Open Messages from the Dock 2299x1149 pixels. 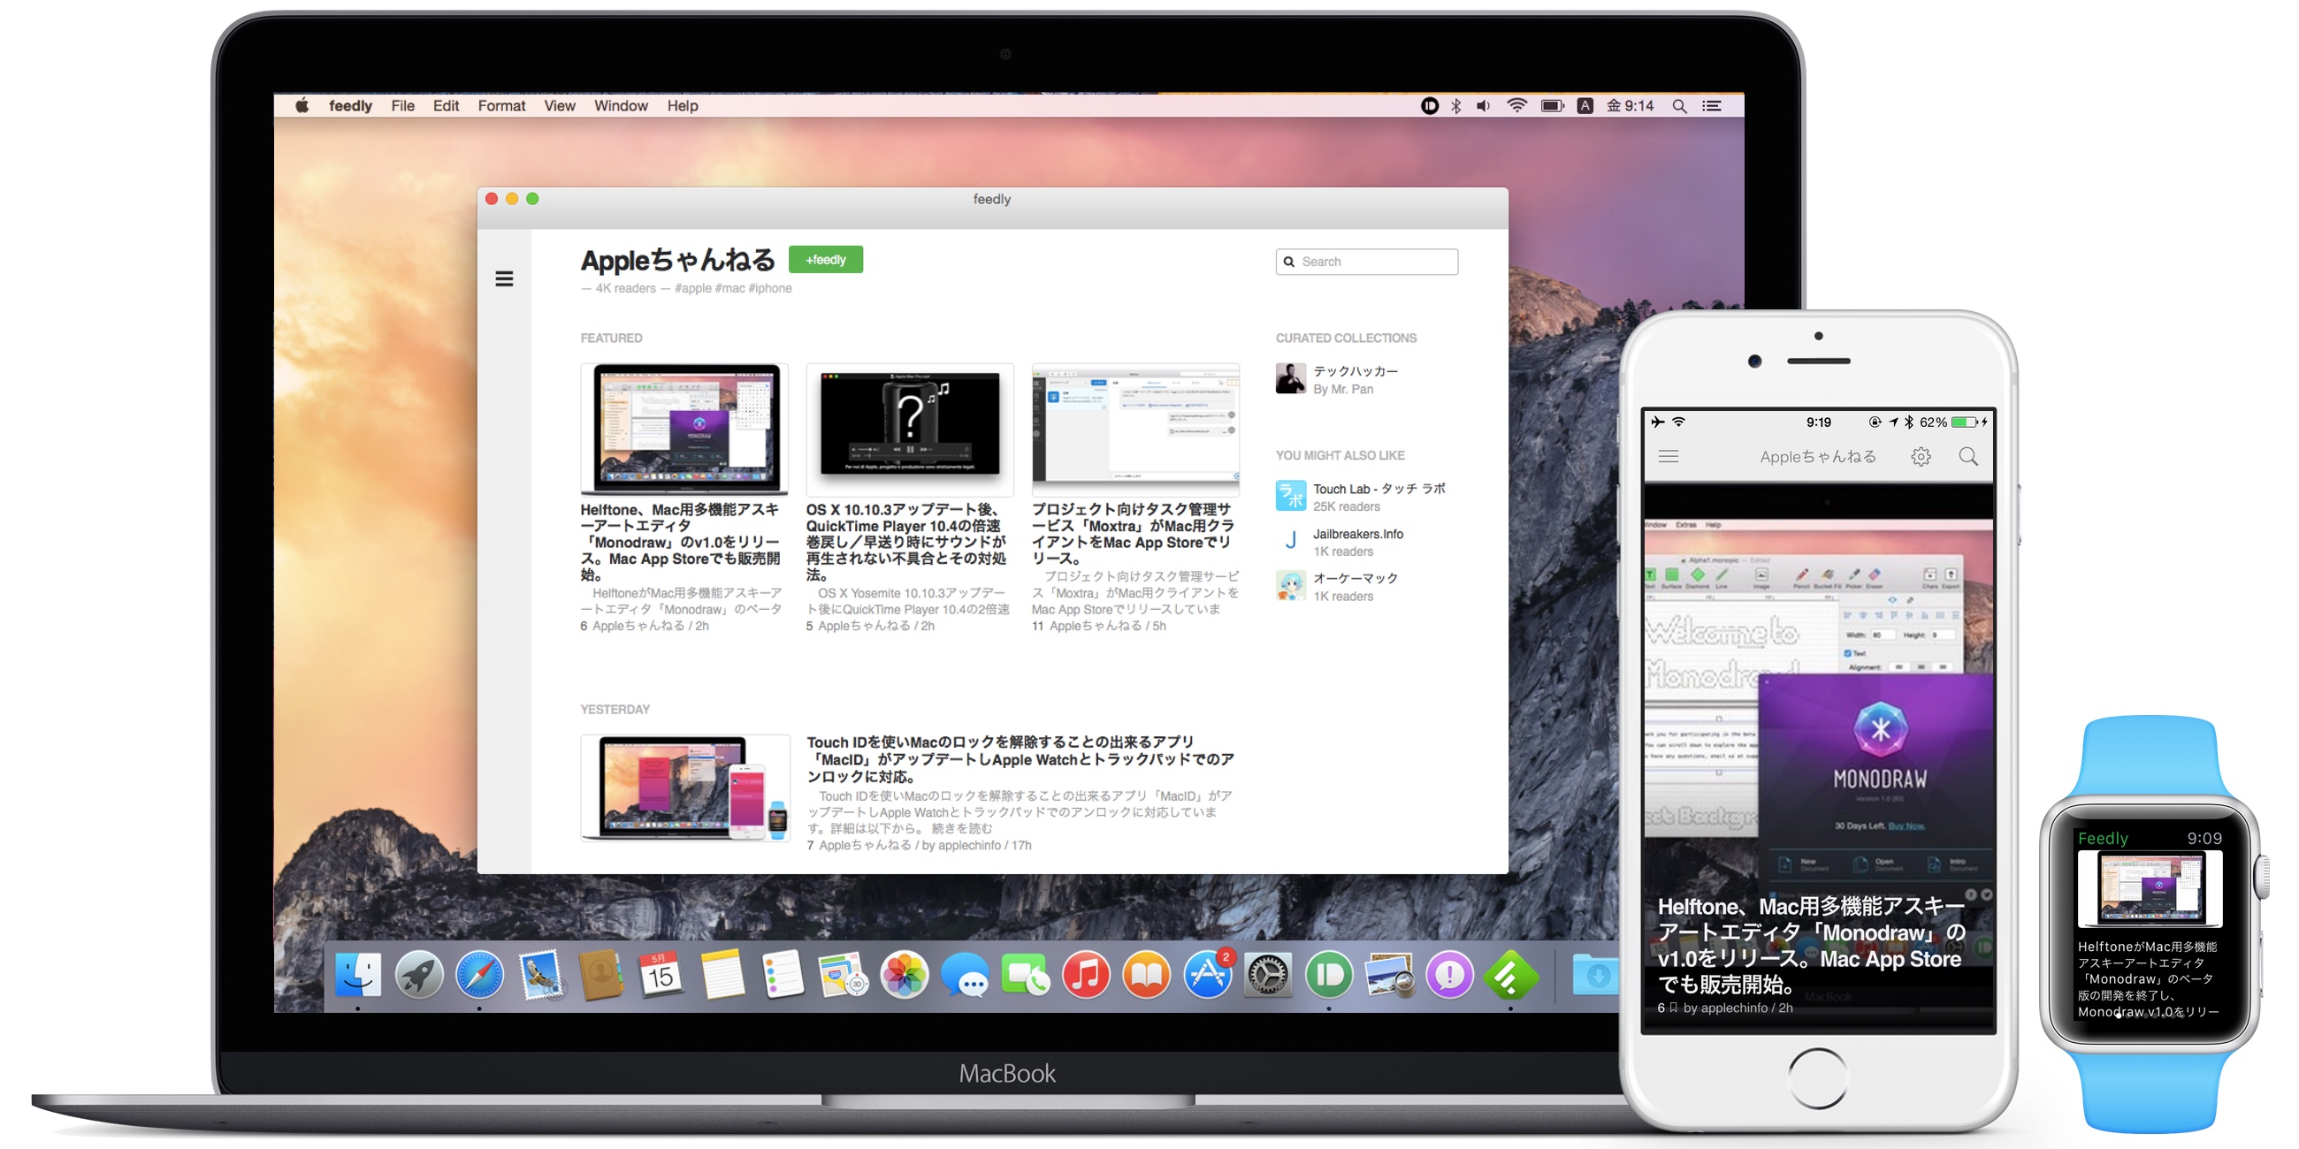[x=965, y=976]
